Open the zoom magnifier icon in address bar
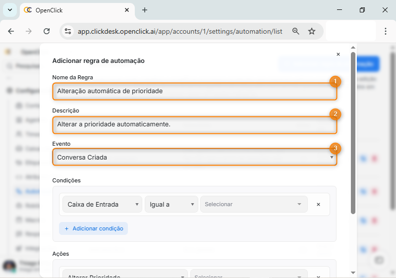This screenshot has height=278, width=396. tap(296, 31)
